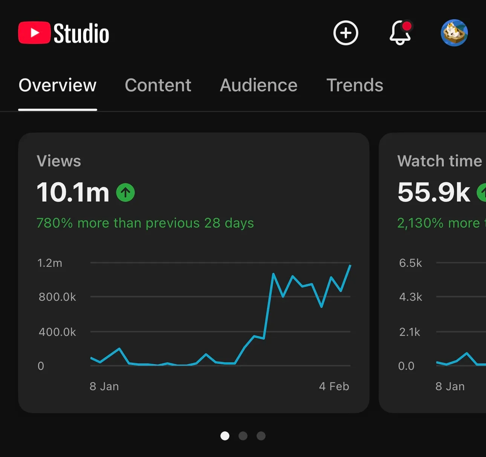
Task: Jump to the second carousel page dot
Action: pyautogui.click(x=243, y=436)
